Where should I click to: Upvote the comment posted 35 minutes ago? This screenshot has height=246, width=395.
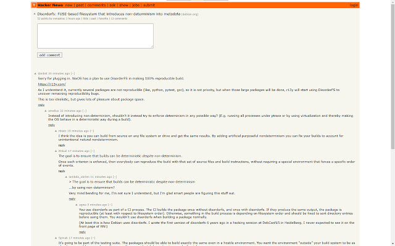tap(35, 74)
